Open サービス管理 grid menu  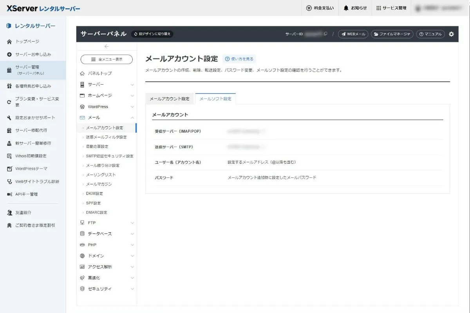point(391,8)
